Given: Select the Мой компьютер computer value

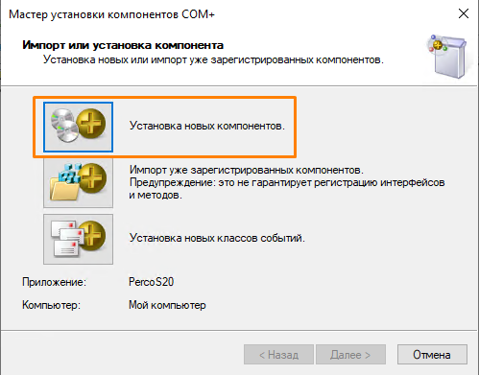Looking at the screenshot, I should 167,305.
